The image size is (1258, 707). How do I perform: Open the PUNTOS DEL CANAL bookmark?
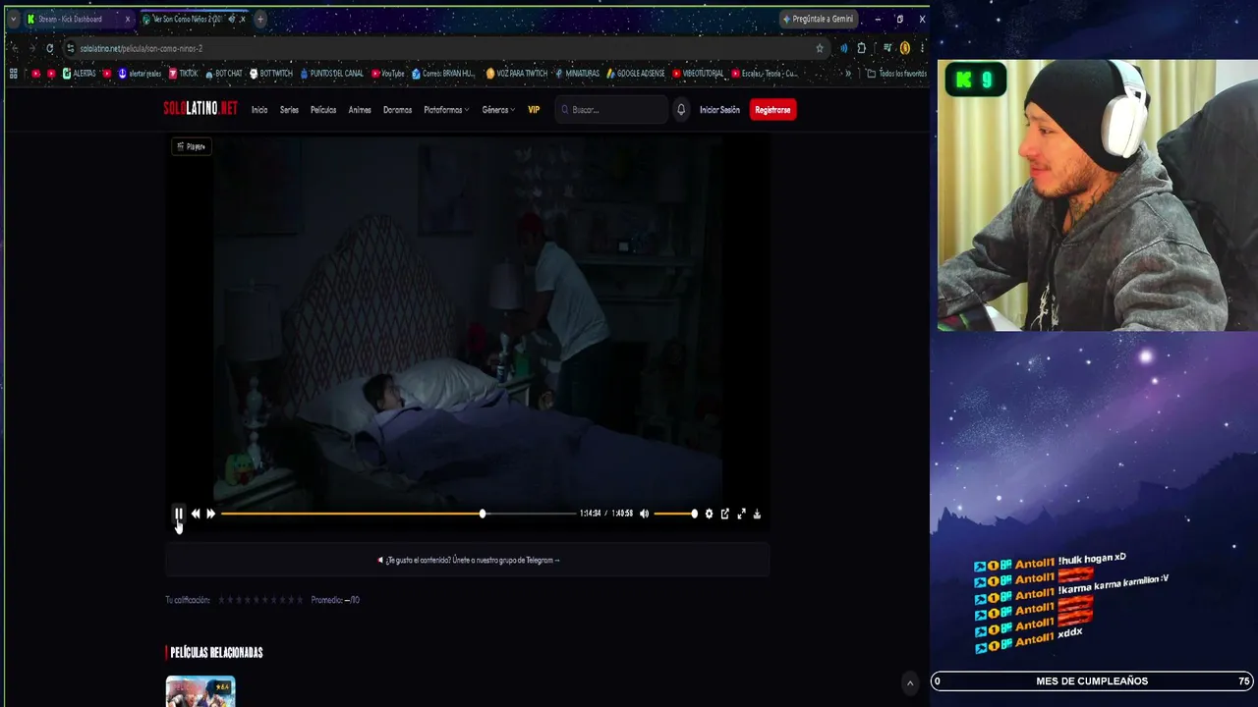tap(332, 74)
